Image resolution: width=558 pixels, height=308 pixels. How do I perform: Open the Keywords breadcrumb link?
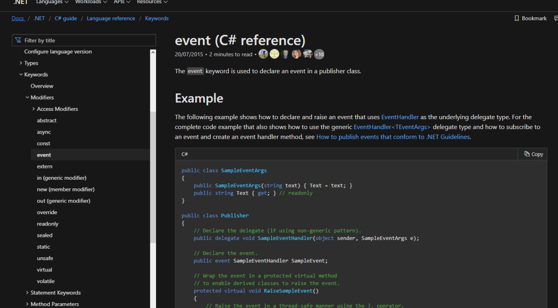coord(157,18)
